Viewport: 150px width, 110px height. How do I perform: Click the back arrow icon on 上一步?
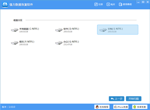112,99
